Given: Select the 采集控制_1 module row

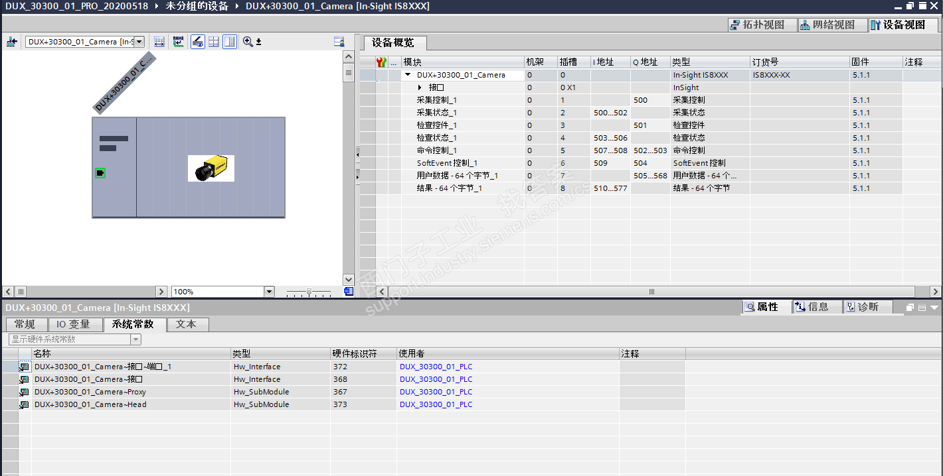Looking at the screenshot, I should 651,100.
